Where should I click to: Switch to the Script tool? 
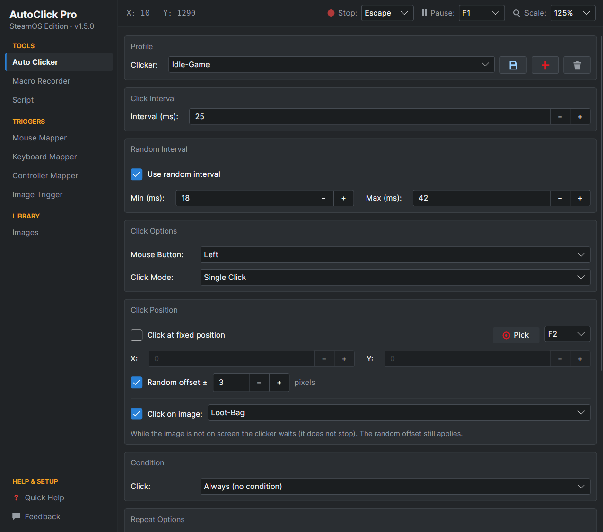click(59, 100)
